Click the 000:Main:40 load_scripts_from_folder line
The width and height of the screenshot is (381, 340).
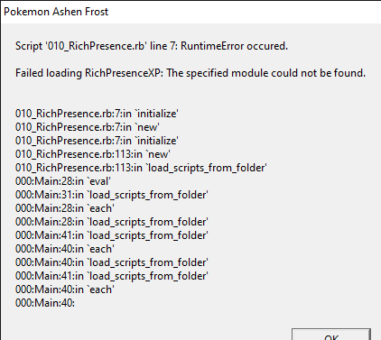point(112,262)
